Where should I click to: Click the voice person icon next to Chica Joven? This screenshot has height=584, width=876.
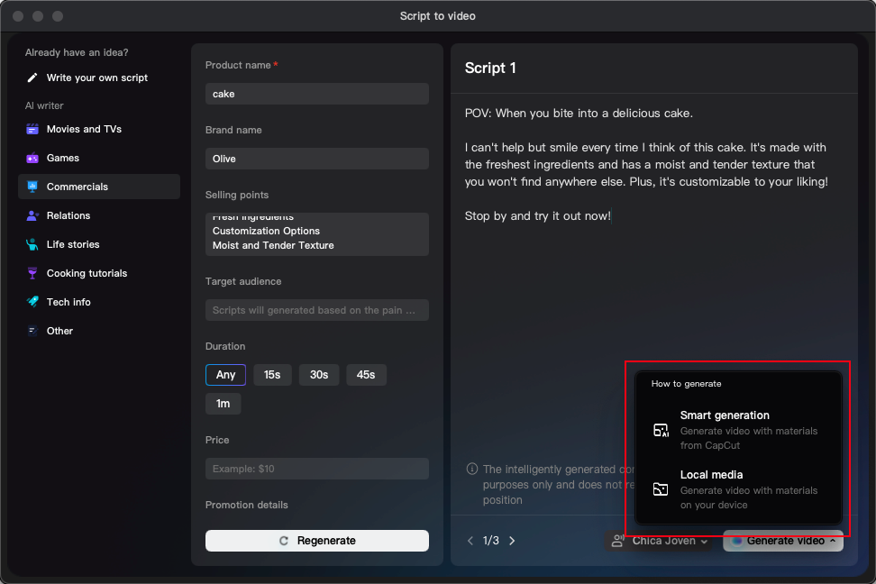pos(618,541)
